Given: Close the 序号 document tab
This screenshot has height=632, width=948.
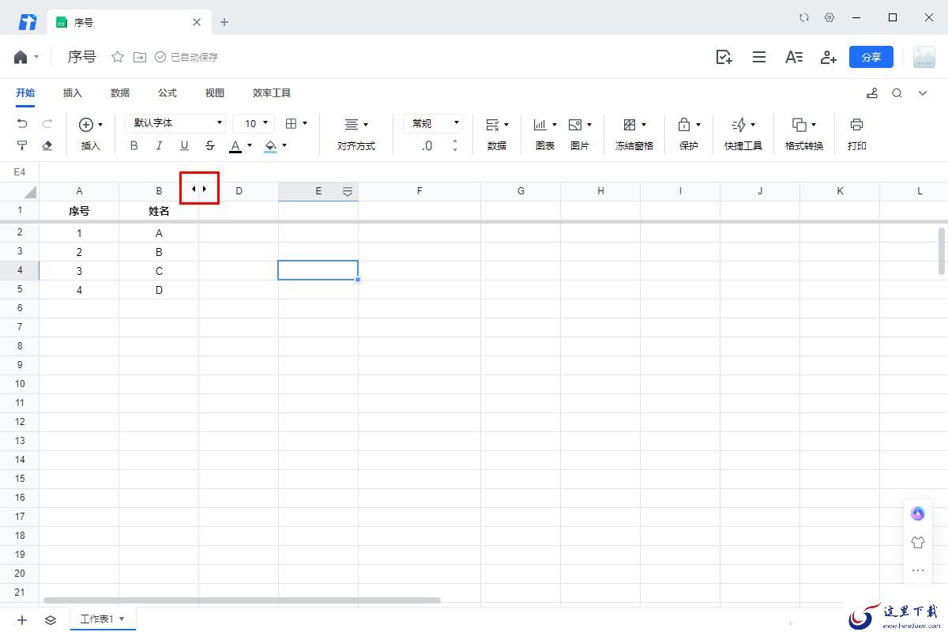Looking at the screenshot, I should (197, 22).
